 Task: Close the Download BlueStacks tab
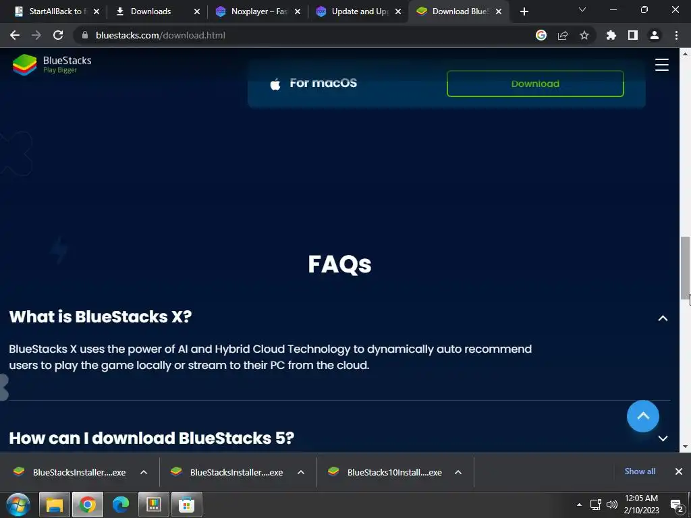[x=499, y=12]
